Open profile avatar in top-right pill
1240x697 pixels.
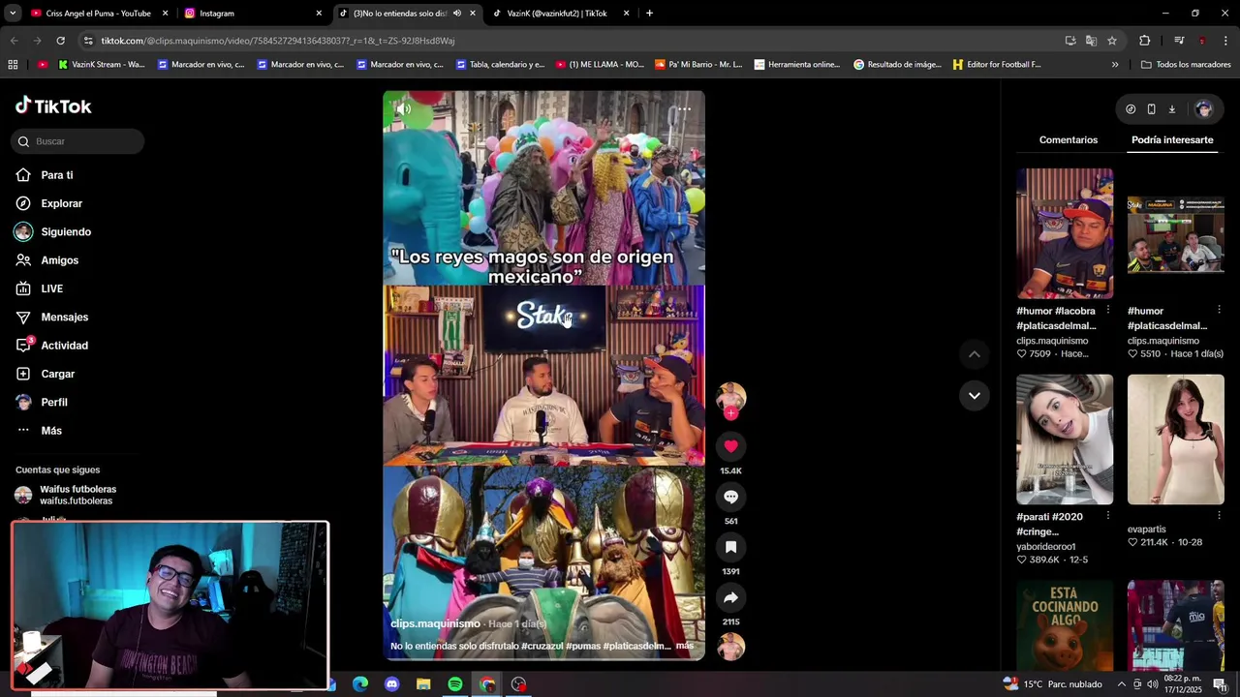pos(1203,109)
